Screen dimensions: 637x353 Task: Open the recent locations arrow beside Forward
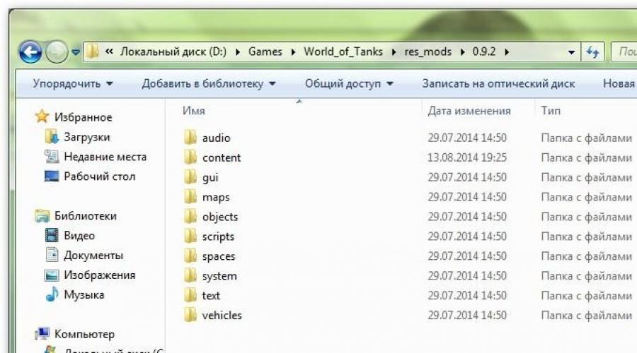tap(76, 52)
